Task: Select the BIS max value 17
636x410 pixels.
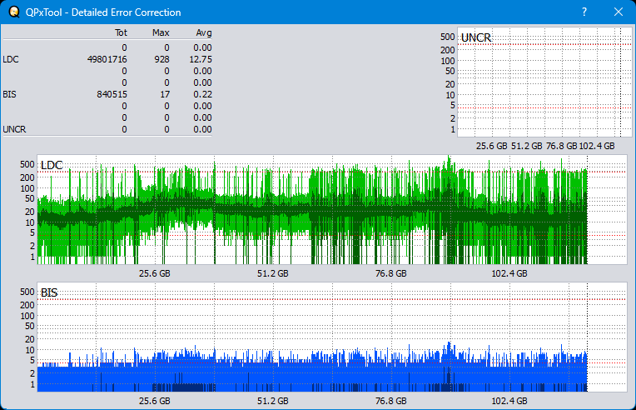Action: [165, 94]
